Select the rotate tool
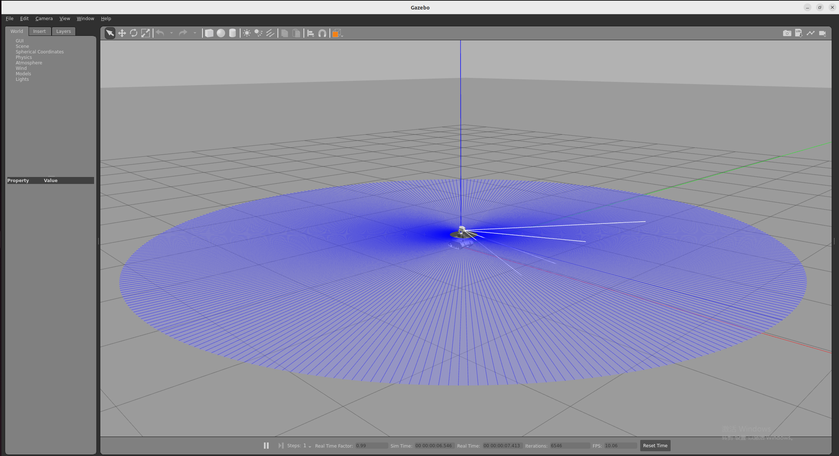Screen dimensions: 839x456 pos(134,33)
